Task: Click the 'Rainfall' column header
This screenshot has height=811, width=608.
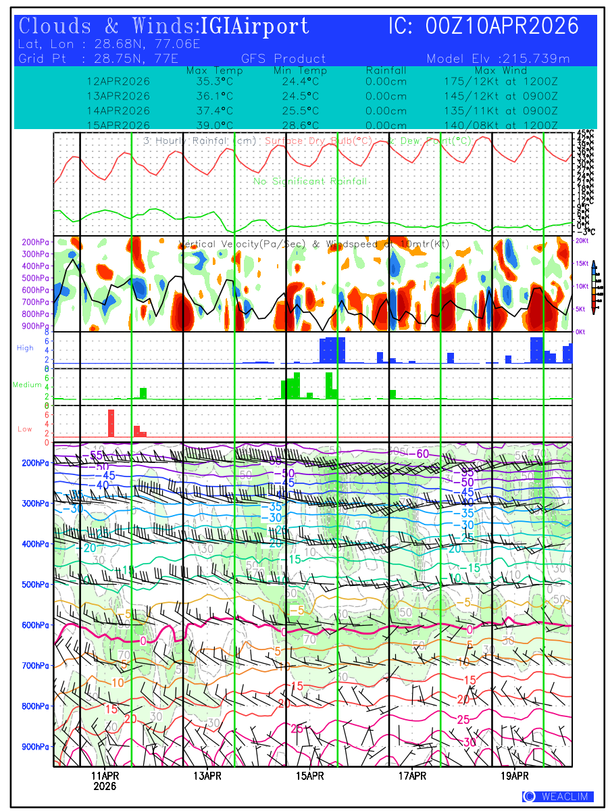Action: click(386, 70)
